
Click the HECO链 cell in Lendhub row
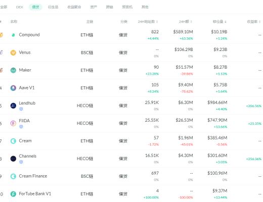tap(85, 106)
